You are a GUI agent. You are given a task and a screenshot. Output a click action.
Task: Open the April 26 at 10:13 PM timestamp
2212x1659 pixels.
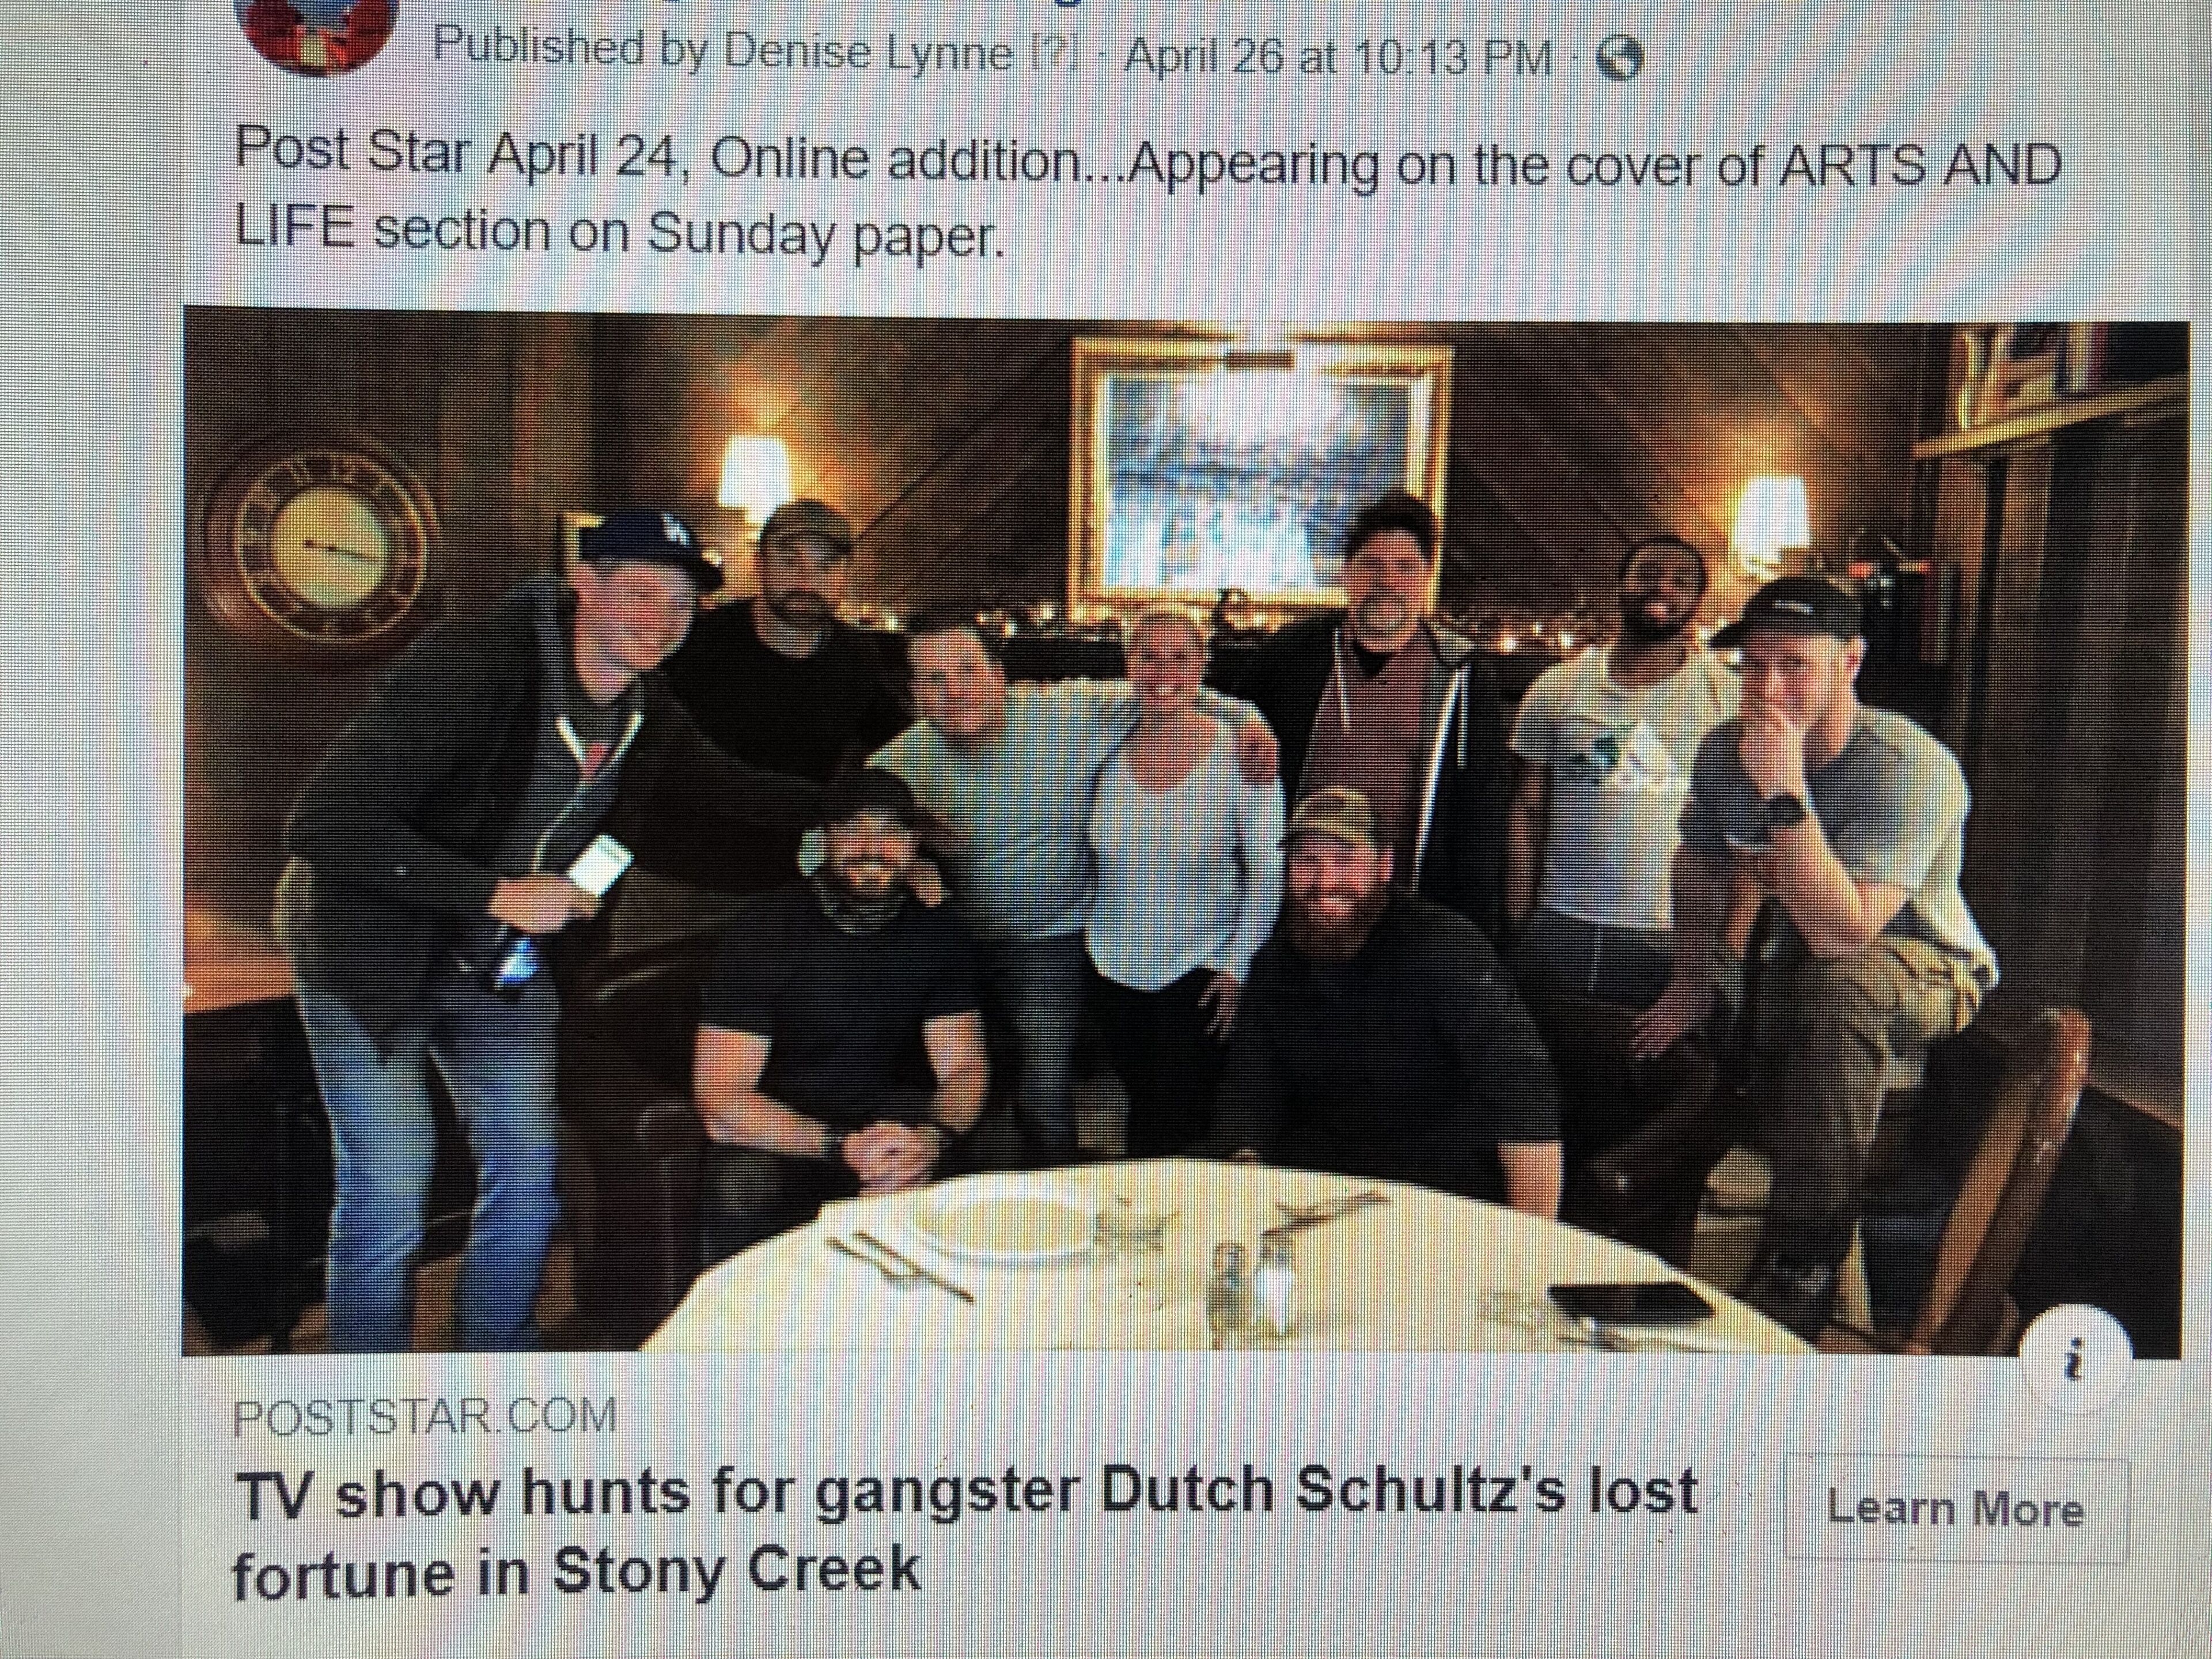pyautogui.click(x=1338, y=58)
